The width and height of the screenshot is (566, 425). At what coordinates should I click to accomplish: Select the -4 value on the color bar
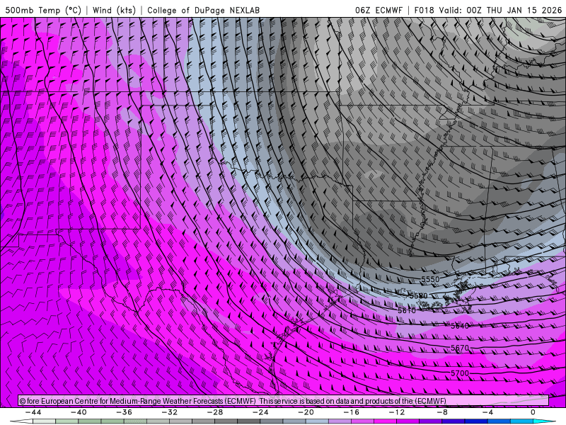pyautogui.click(x=487, y=412)
